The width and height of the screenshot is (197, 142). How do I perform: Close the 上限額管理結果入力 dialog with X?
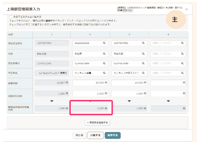click(x=186, y=9)
